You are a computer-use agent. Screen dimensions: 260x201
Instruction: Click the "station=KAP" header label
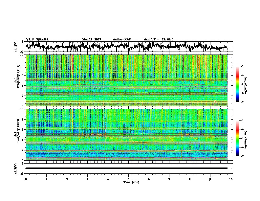coord(122,39)
